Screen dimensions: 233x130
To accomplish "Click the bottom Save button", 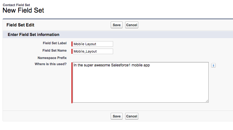I will pos(116,116).
